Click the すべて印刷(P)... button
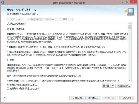This screenshot has height=104, width=139. click(123, 86)
